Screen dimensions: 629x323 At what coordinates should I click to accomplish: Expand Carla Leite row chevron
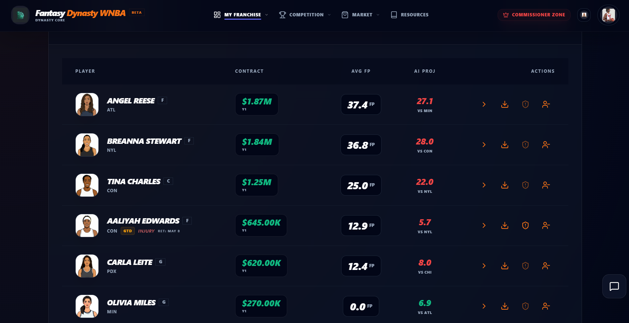pyautogui.click(x=484, y=266)
